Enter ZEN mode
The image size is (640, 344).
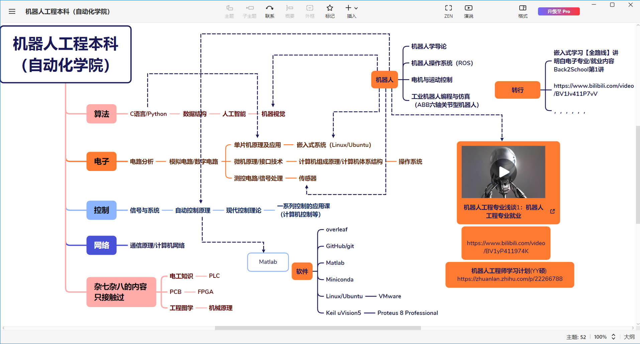[448, 11]
